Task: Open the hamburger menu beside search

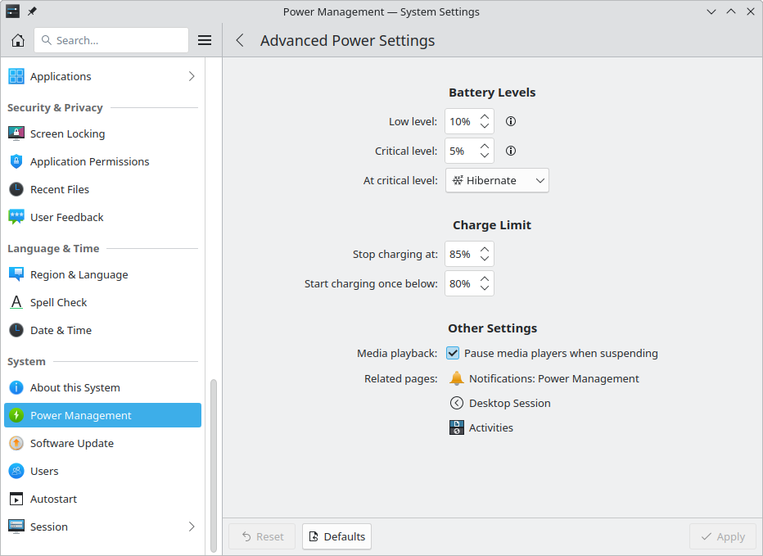Action: pyautogui.click(x=205, y=40)
